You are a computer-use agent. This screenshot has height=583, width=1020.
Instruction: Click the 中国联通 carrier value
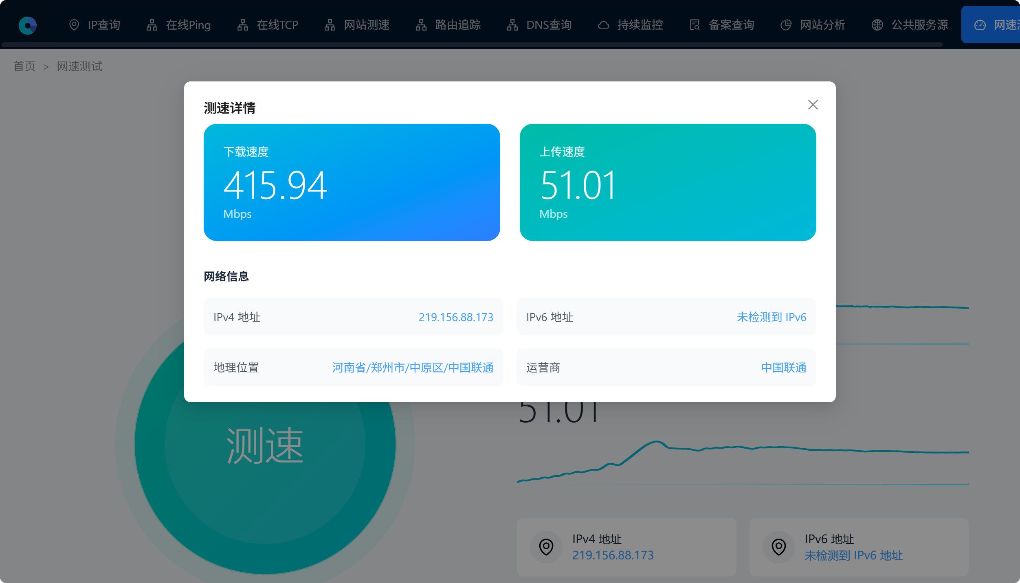coord(783,368)
